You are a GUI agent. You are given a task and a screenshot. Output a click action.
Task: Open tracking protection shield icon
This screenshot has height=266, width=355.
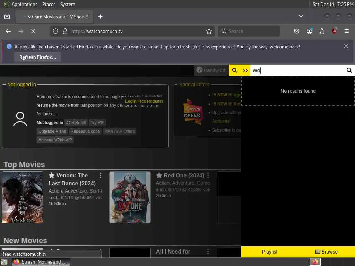[x=55, y=31]
